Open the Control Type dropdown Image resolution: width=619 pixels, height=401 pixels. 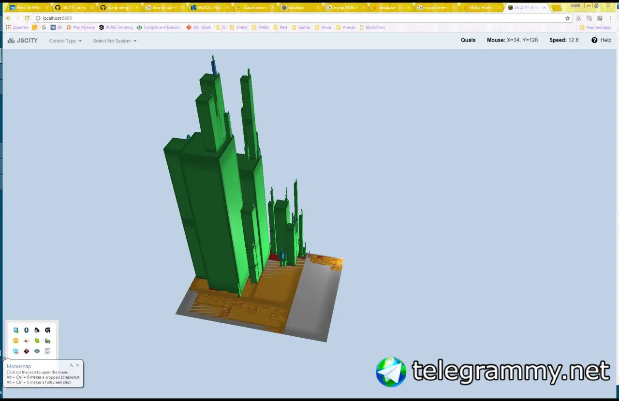pos(65,41)
